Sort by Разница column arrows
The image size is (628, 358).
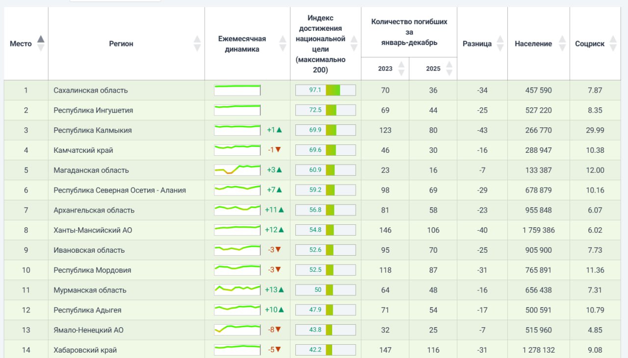[x=500, y=43]
